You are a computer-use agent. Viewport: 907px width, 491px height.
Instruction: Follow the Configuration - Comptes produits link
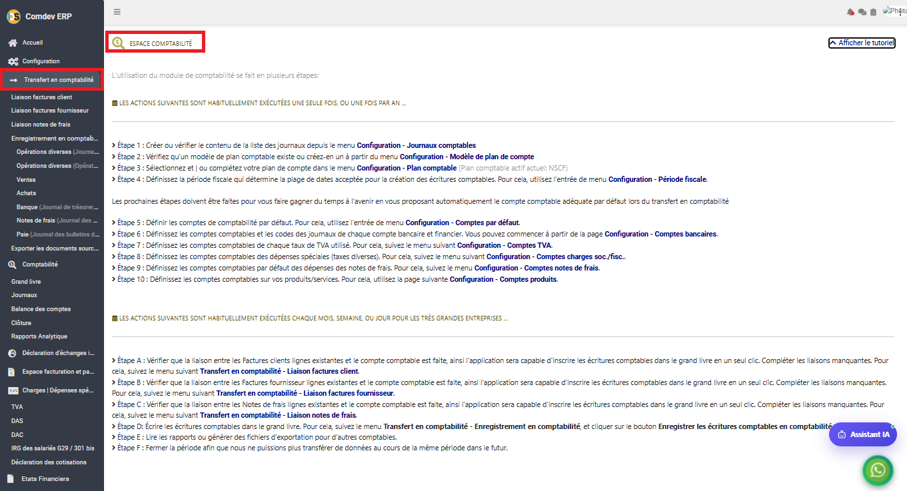pos(503,279)
